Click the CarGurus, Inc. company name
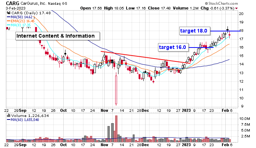256x148 pixels. point(34,3)
